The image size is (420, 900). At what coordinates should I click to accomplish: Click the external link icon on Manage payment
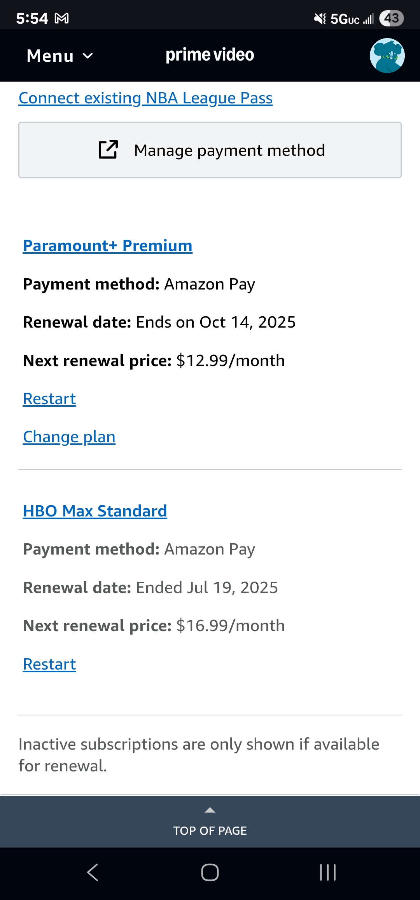tap(108, 150)
